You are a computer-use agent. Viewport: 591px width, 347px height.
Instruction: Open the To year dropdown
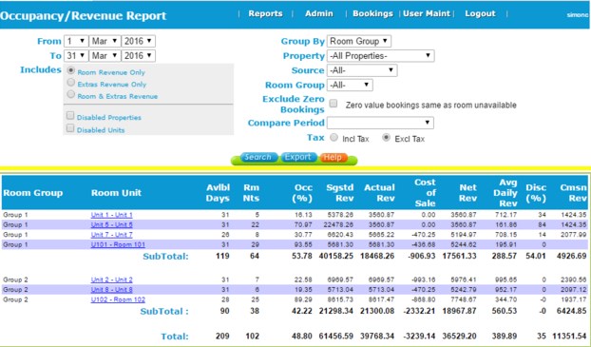(138, 56)
